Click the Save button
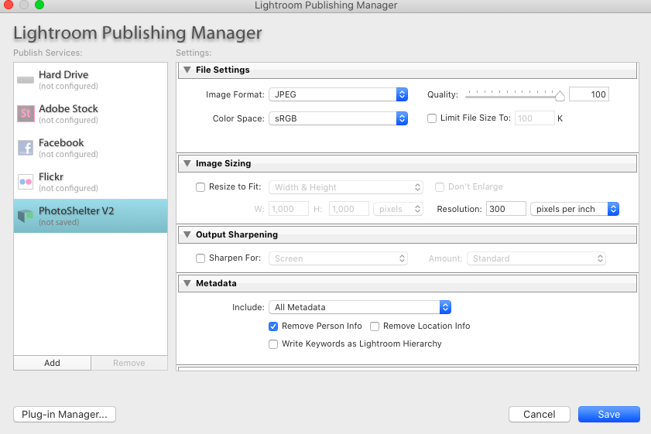 point(608,415)
